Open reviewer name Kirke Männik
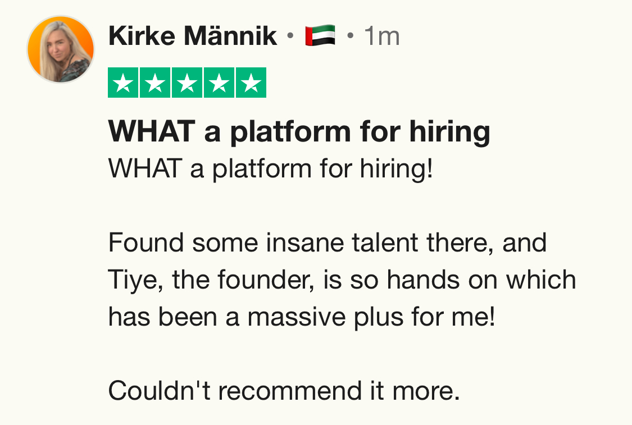 point(192,37)
